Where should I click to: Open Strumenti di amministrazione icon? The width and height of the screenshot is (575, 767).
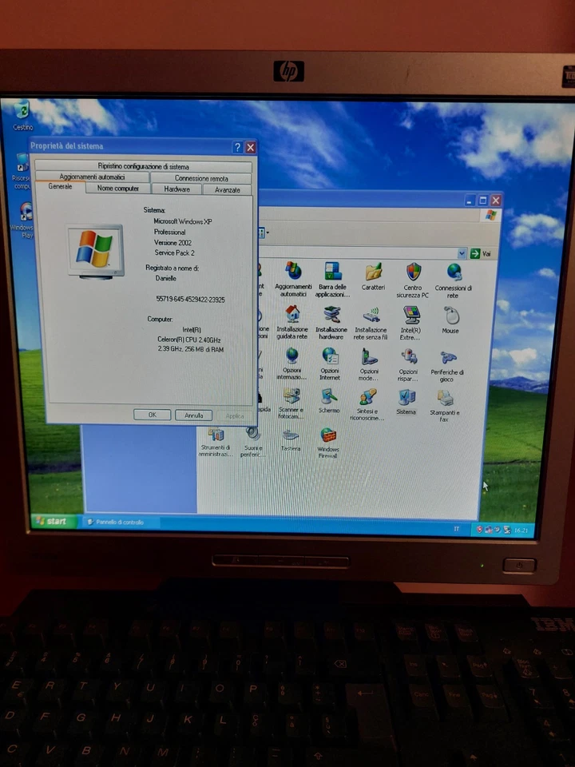tap(215, 442)
